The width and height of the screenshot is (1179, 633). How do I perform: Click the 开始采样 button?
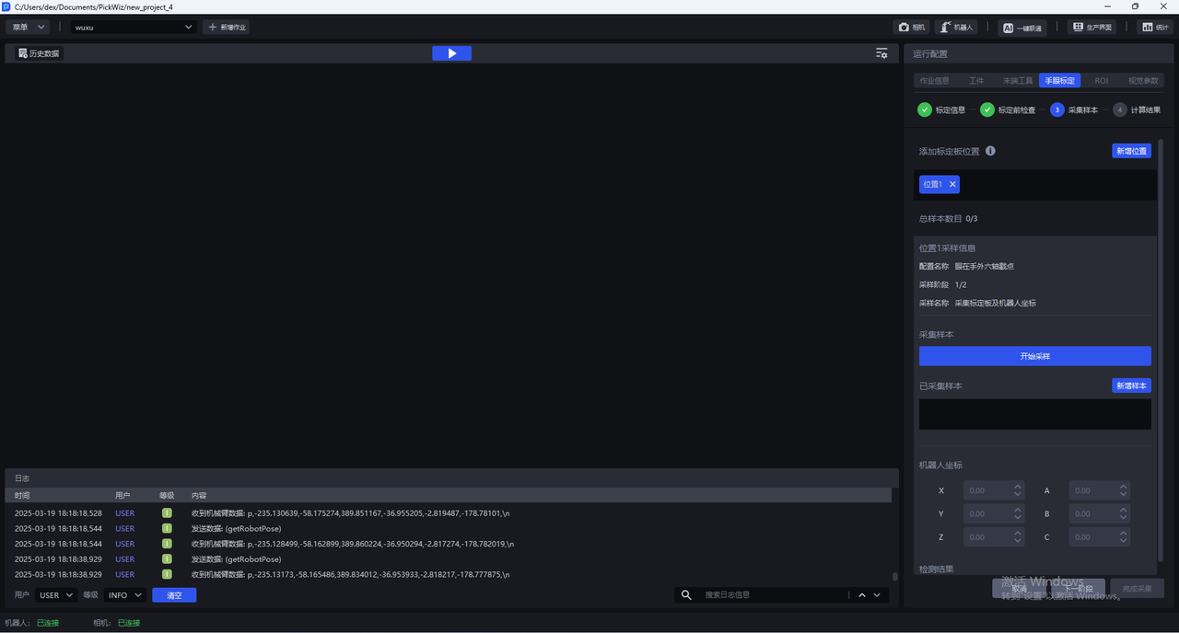click(1034, 356)
